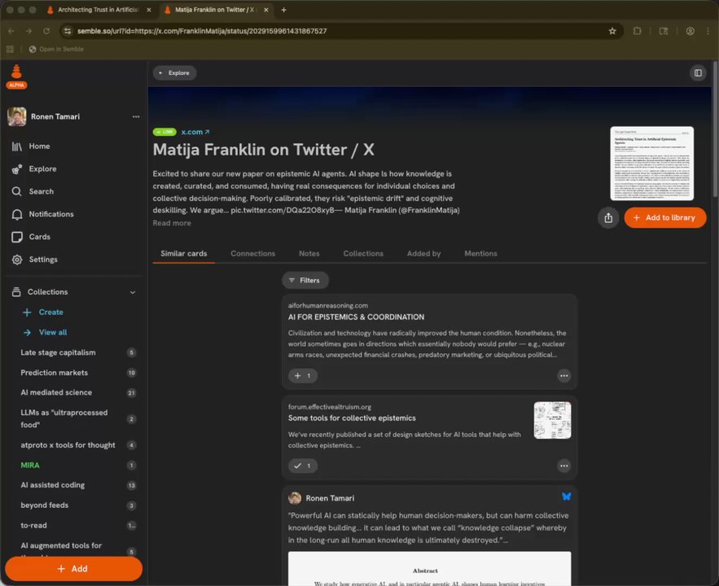Screen dimensions: 719x586
Task: Open x.com external link
Action: coord(195,132)
